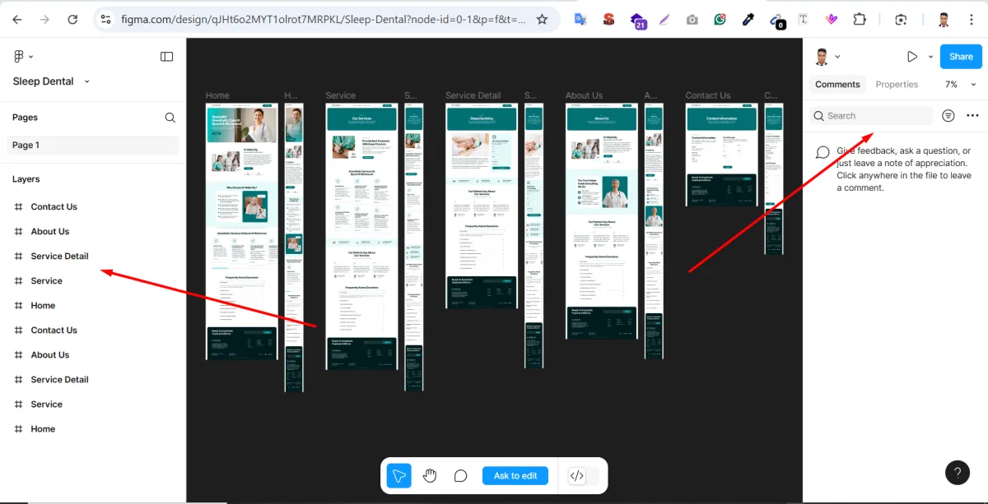
Task: Collapse the left sidebar panel
Action: pyautogui.click(x=166, y=57)
